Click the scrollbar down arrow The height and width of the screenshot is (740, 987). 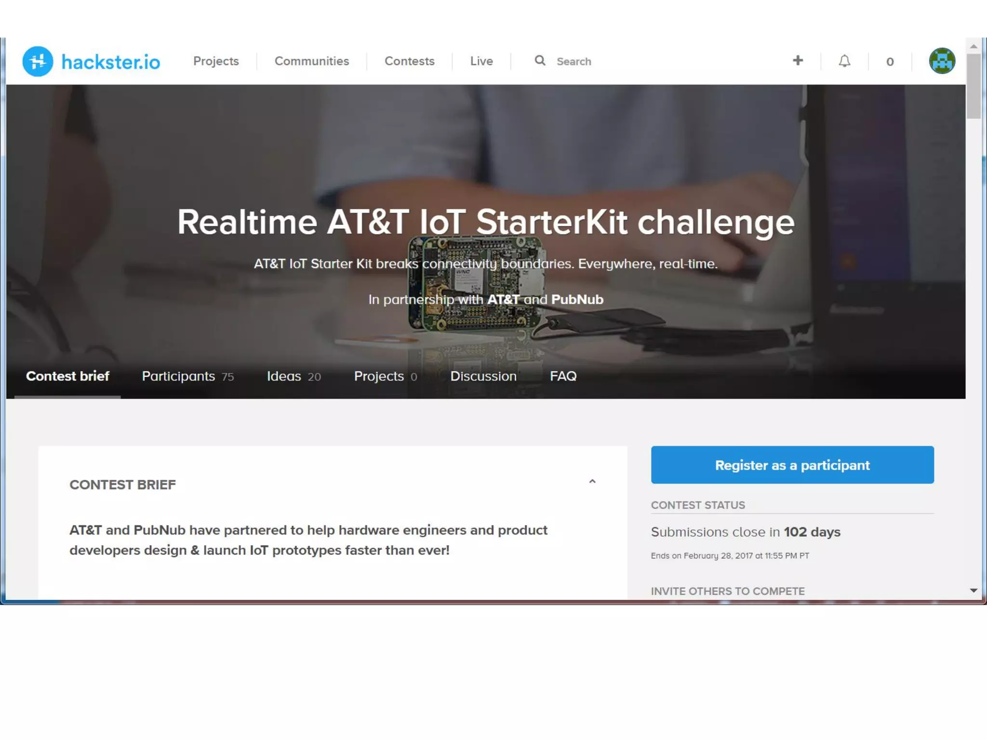[974, 590]
